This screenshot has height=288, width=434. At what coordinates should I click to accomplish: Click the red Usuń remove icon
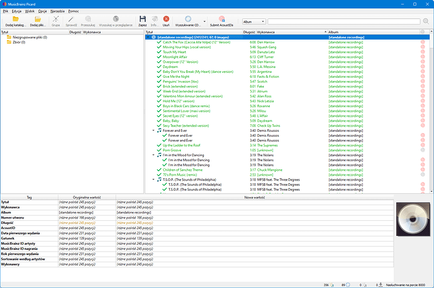(166, 19)
